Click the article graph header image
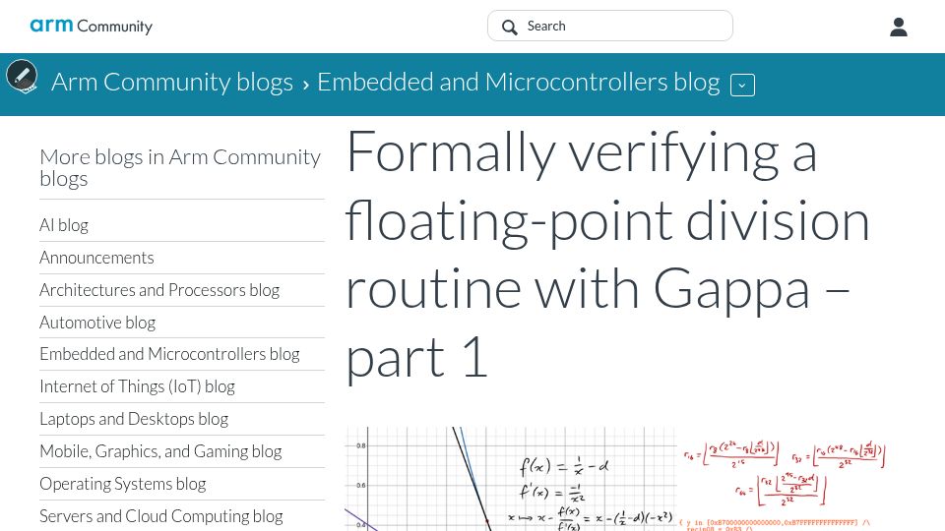Viewport: 945px width, 531px height. [616, 479]
